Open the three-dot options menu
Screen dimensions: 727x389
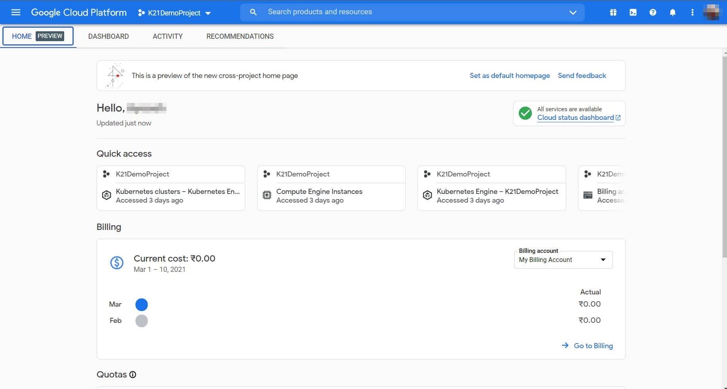tap(692, 12)
